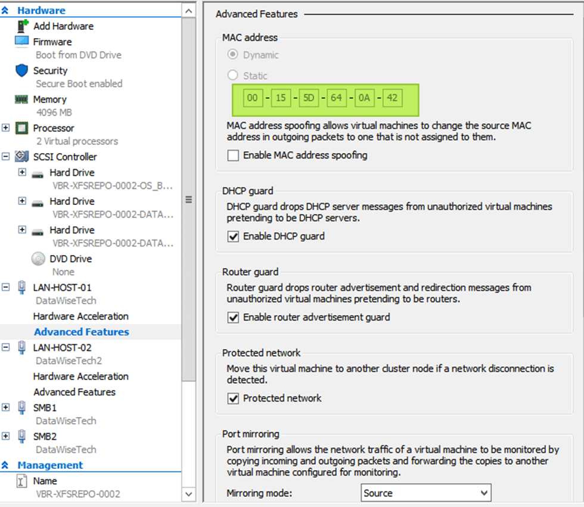Viewport: 584px width, 507px height.
Task: Open Memory settings
Action: pos(50,99)
